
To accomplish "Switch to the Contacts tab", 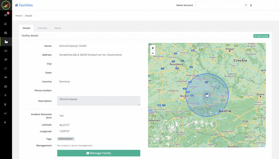I will [x=42, y=28].
